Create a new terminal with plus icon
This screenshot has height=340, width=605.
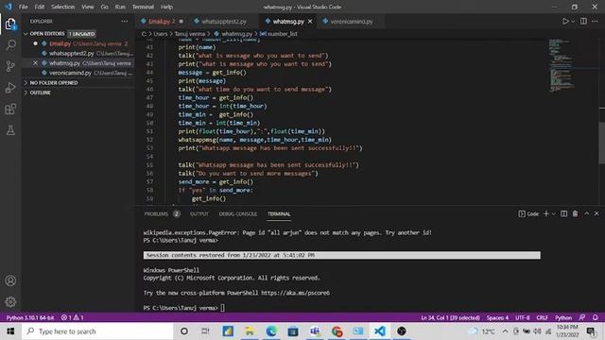pyautogui.click(x=546, y=213)
